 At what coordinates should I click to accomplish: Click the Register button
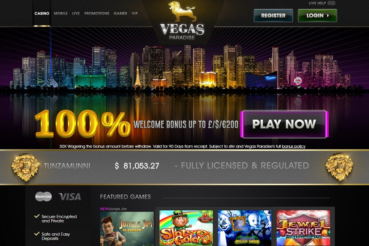(273, 16)
